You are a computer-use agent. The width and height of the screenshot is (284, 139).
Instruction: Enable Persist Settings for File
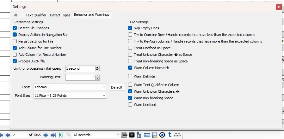pos(15,41)
